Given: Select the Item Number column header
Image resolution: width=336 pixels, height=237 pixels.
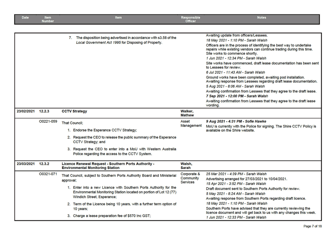Looking at the screenshot, I should [48, 19].
